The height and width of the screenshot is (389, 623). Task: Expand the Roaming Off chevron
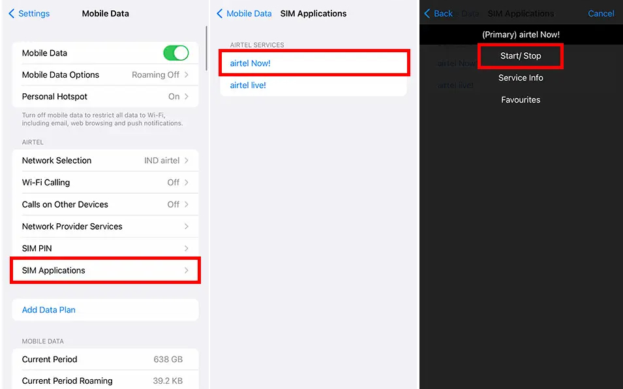click(187, 74)
